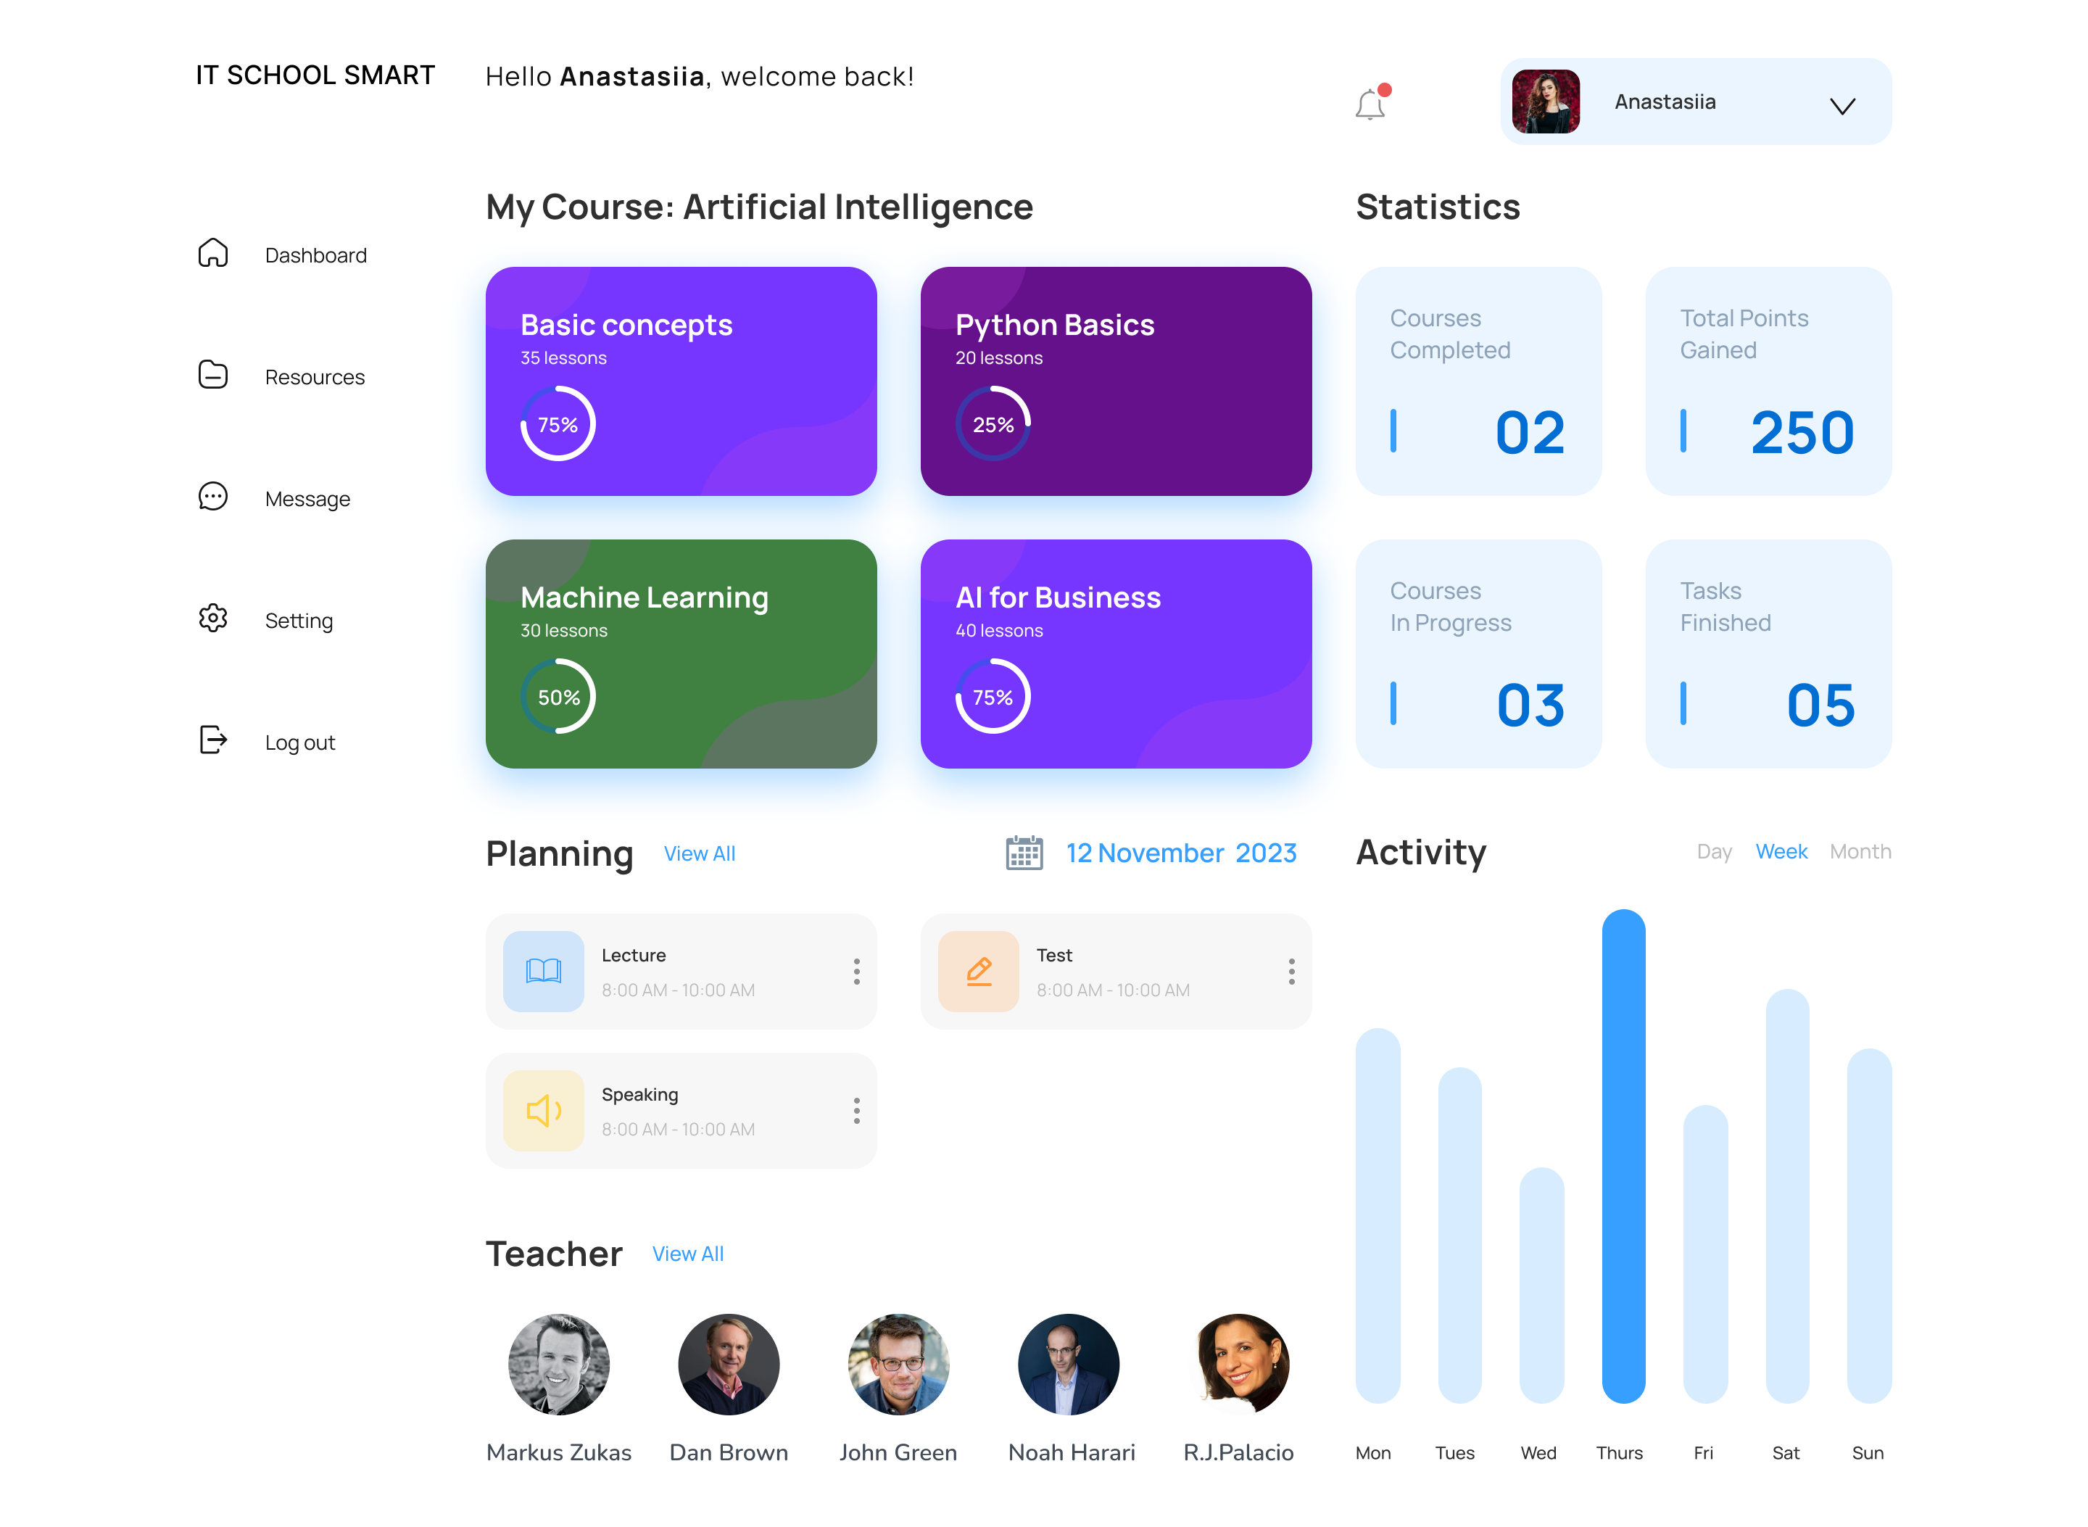Open three-dot menu on Lecture item

(857, 972)
